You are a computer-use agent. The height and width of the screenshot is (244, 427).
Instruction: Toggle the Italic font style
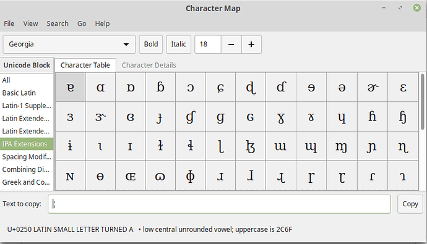tap(179, 44)
